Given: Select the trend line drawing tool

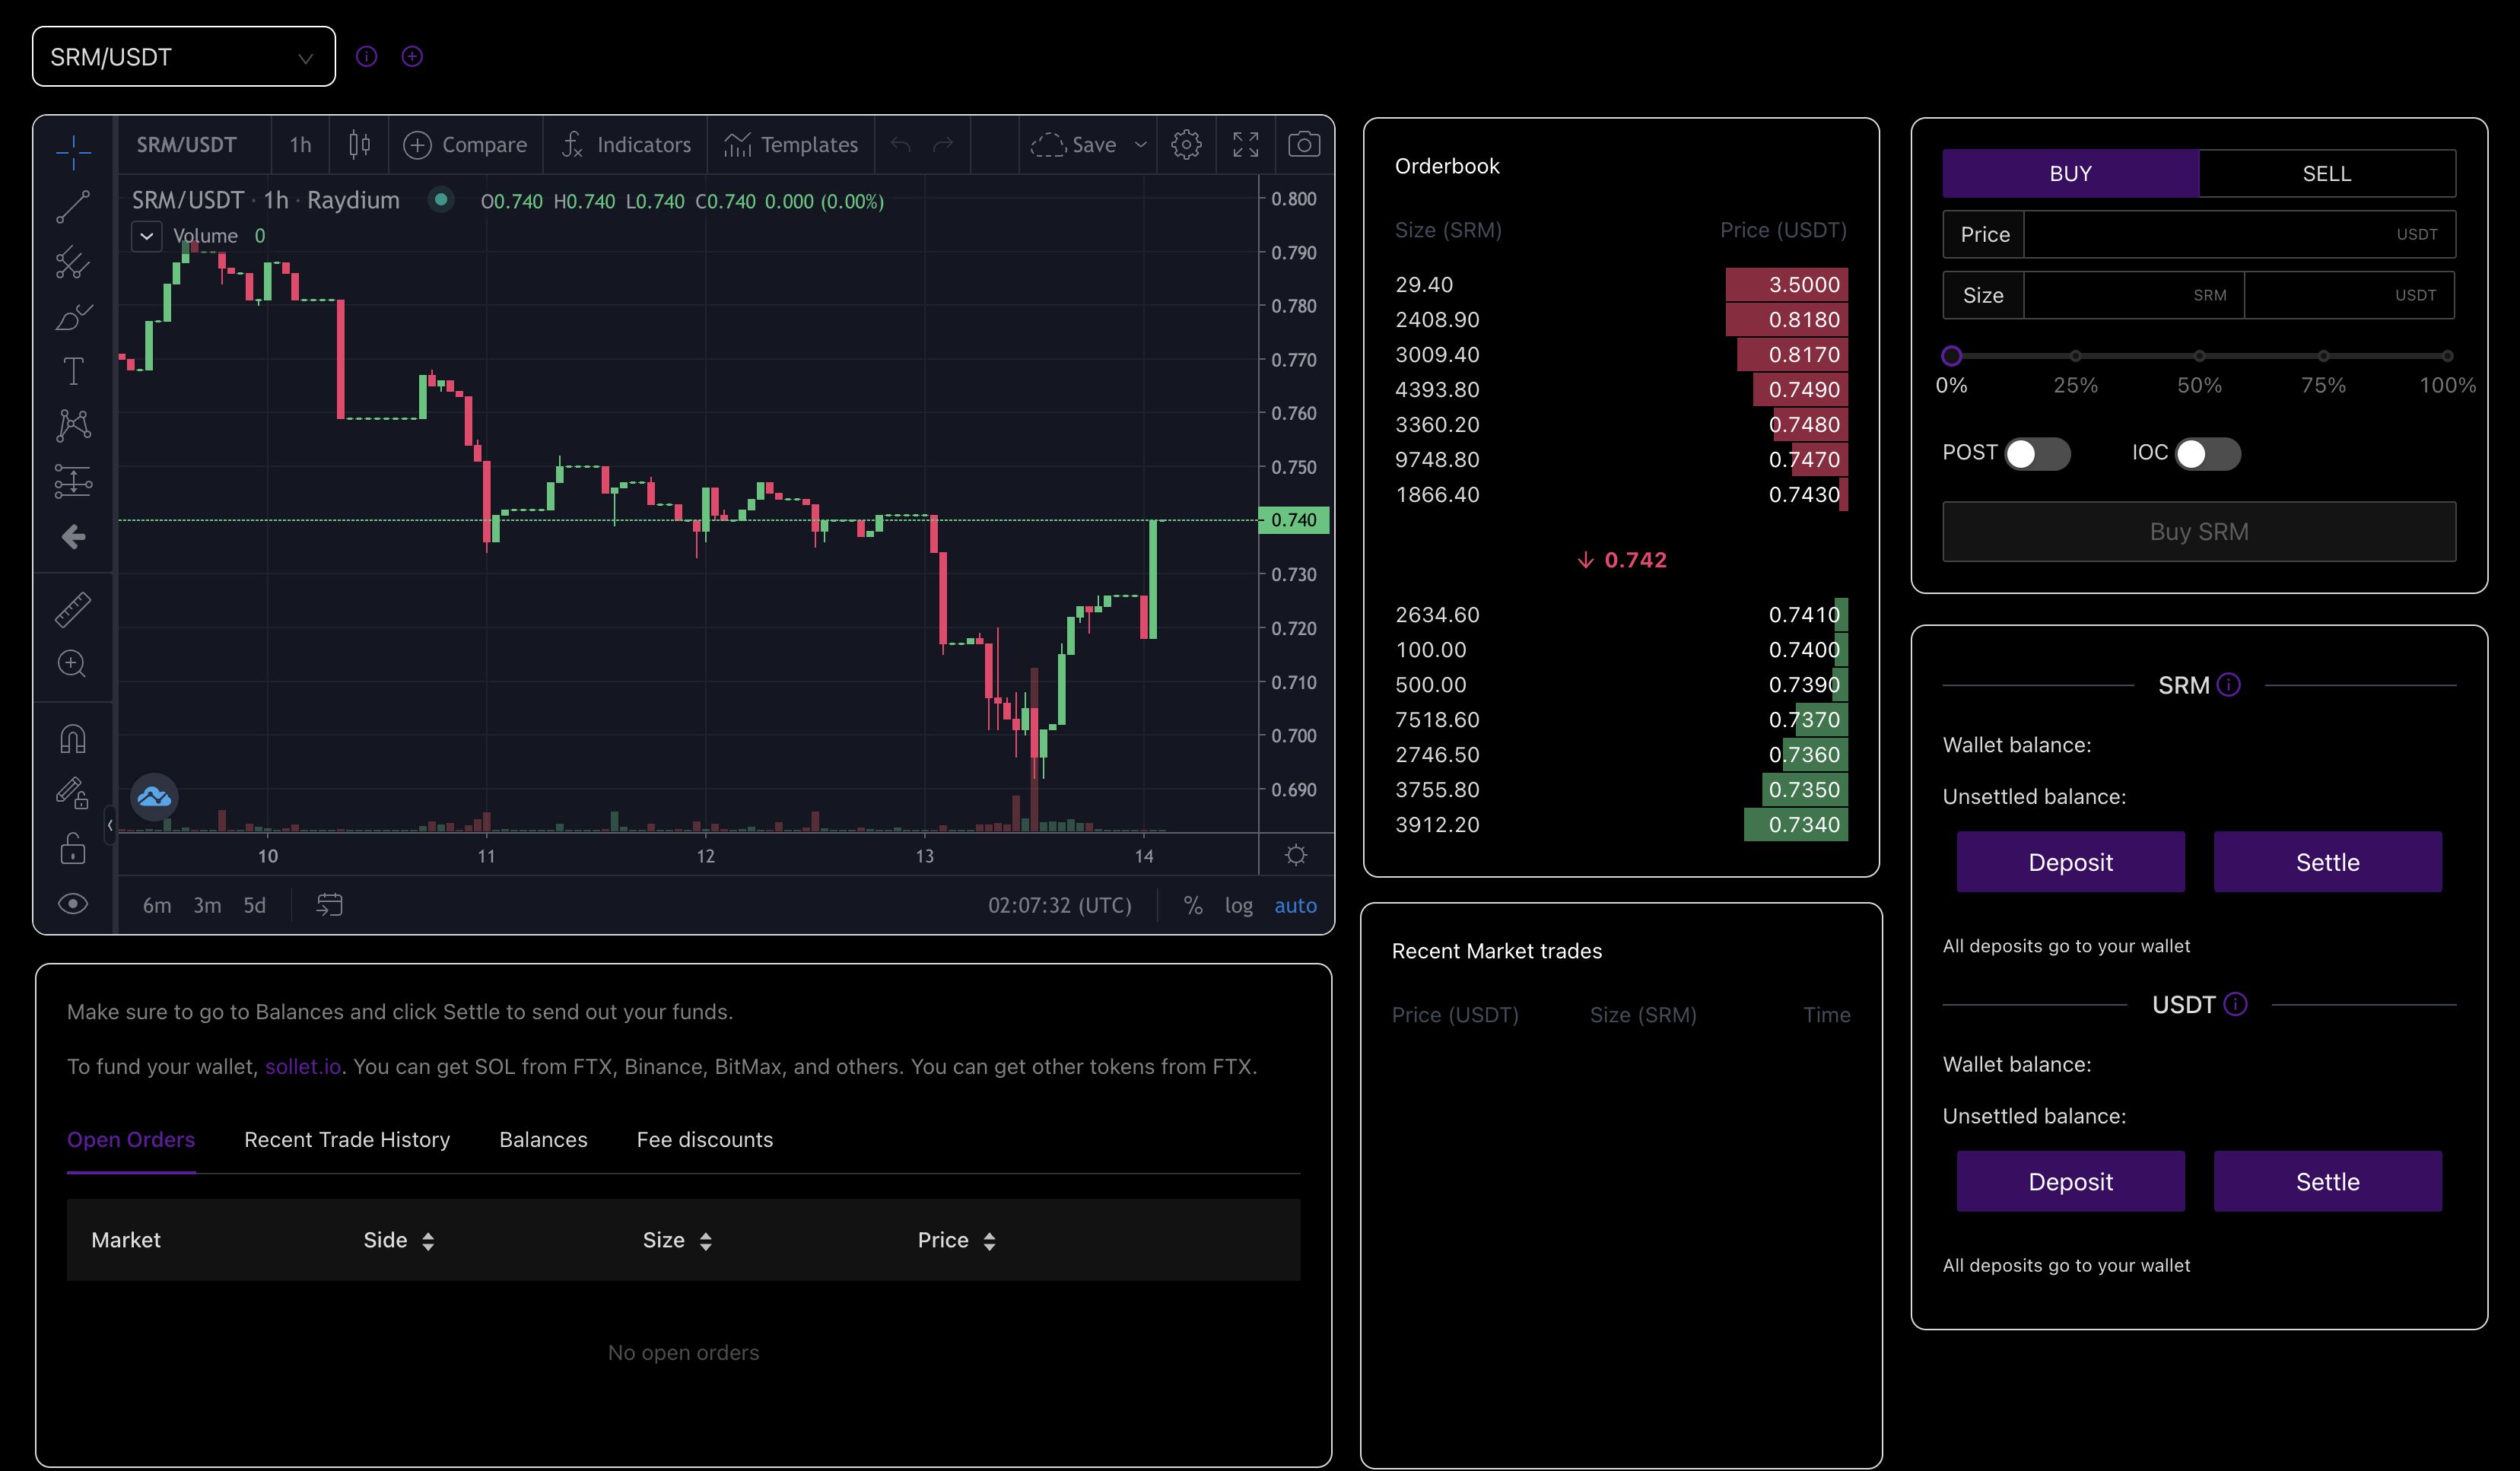Looking at the screenshot, I should pyautogui.click(x=73, y=207).
